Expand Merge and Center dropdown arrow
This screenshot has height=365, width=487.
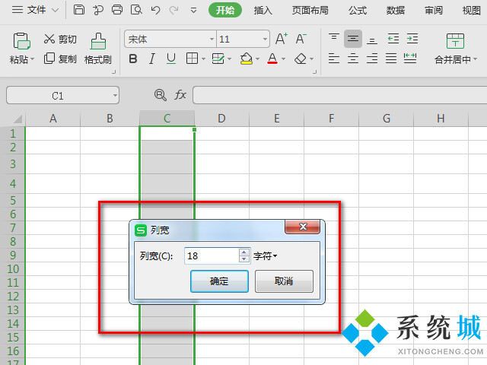475,59
